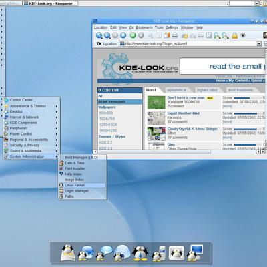Image resolution: width=267 pixels, height=267 pixels.
Task: Click the penguin with blue tie dock icon
Action: 140,253
